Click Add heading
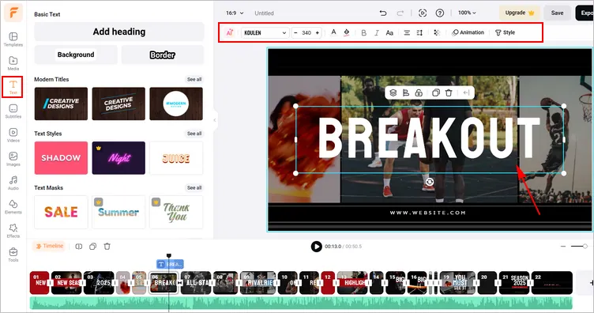This screenshot has height=313, width=594. 119,32
